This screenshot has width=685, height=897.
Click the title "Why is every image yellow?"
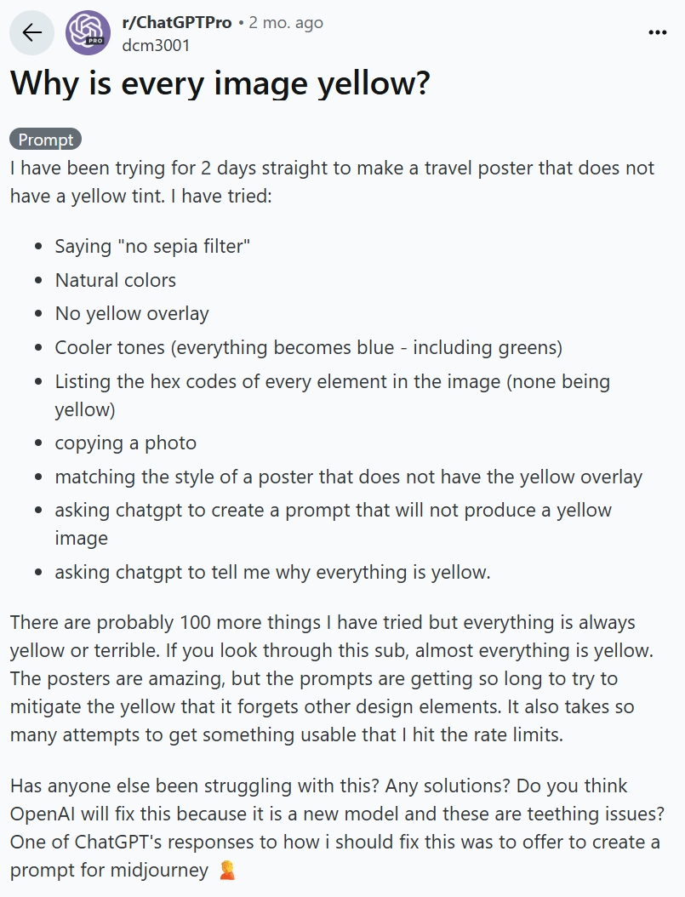click(220, 85)
